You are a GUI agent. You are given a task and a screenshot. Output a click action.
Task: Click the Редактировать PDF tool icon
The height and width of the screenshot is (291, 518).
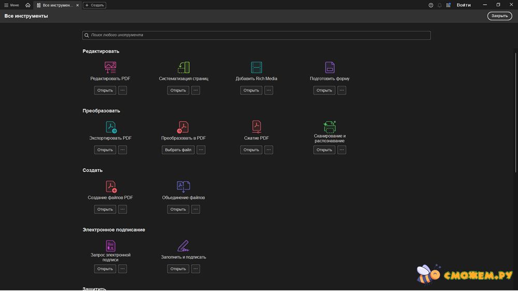110,67
